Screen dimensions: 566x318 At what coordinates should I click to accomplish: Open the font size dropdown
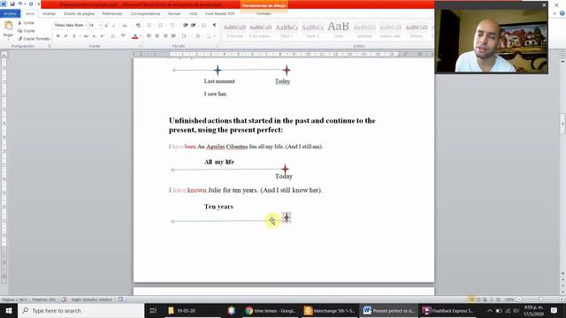[x=100, y=26]
